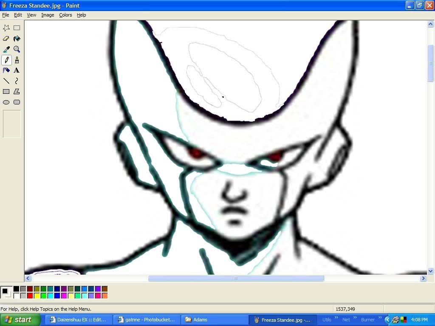Screen dimensions: 435x326
Task: Choose the Fill With Color bucket
Action: click(x=17, y=39)
